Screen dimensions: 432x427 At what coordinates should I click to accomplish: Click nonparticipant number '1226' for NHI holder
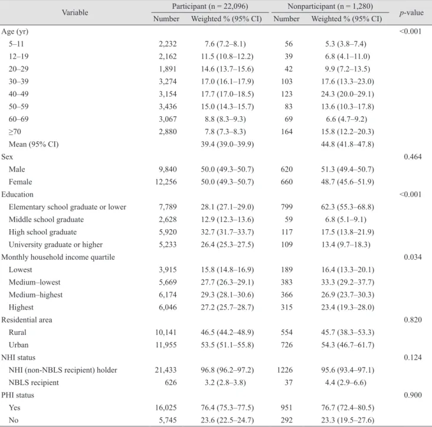coord(285,370)
